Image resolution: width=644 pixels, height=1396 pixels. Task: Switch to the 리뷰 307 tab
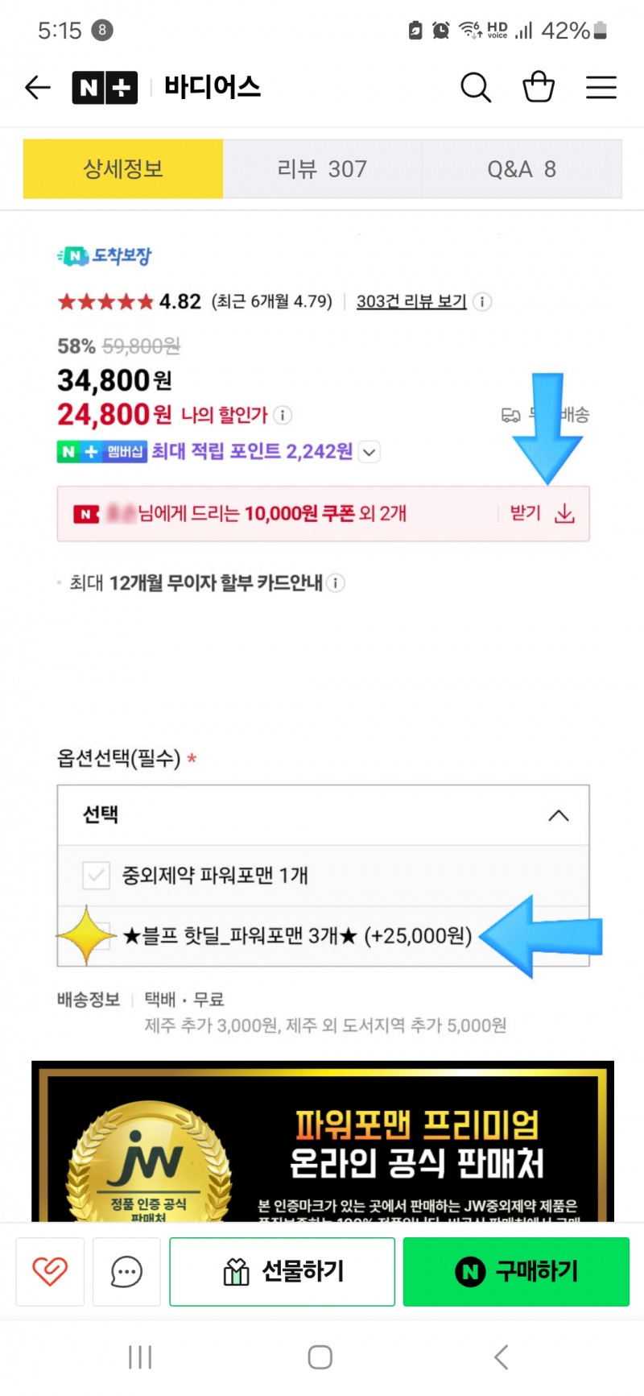click(x=322, y=169)
